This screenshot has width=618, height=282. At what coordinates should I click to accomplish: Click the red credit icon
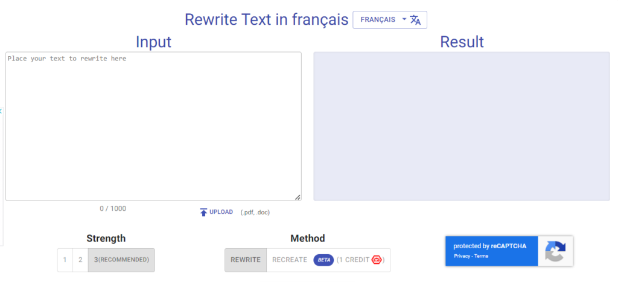[377, 260]
